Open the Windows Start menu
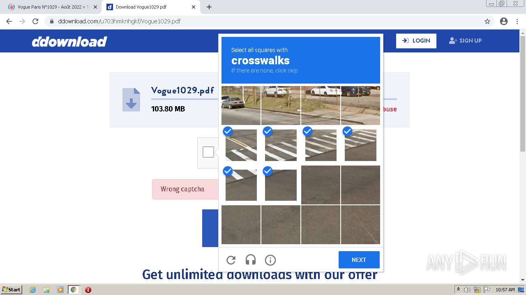The image size is (526, 295). pyautogui.click(x=11, y=290)
